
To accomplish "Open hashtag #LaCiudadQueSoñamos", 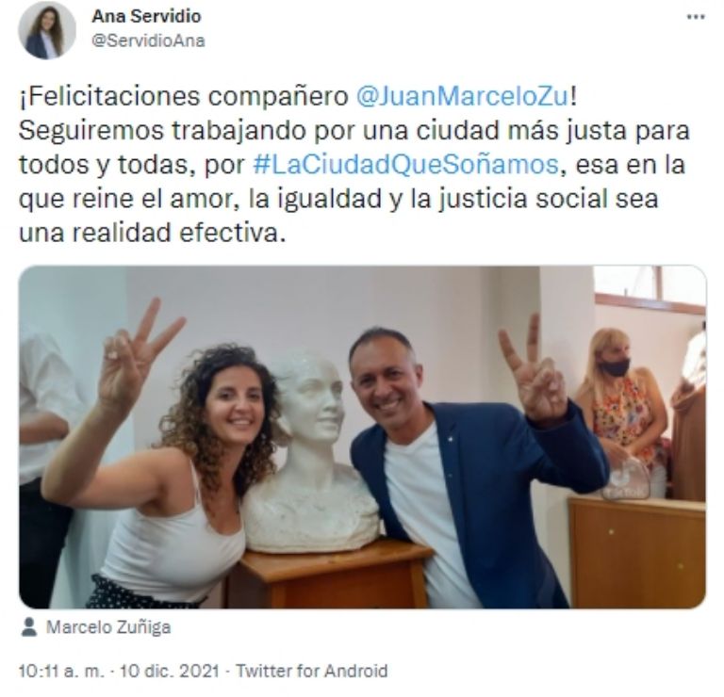I will click(406, 165).
